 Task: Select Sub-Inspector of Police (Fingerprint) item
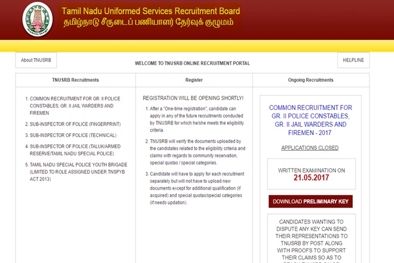(x=75, y=124)
